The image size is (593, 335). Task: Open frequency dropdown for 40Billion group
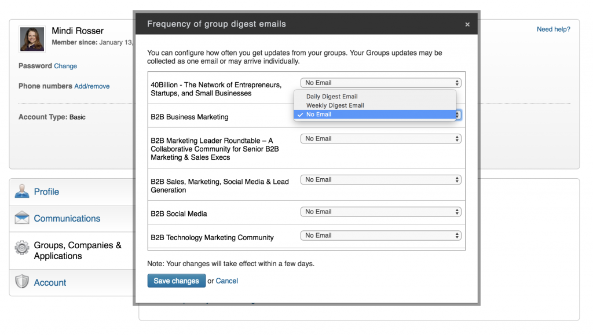click(x=379, y=82)
